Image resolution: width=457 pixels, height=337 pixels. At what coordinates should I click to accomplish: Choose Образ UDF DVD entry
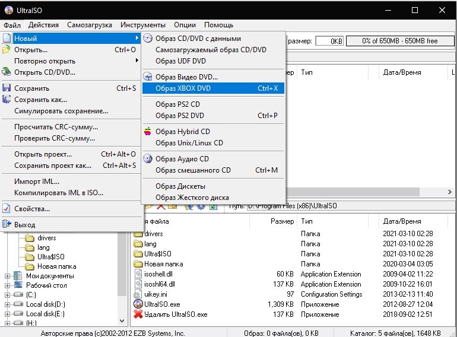click(213, 61)
